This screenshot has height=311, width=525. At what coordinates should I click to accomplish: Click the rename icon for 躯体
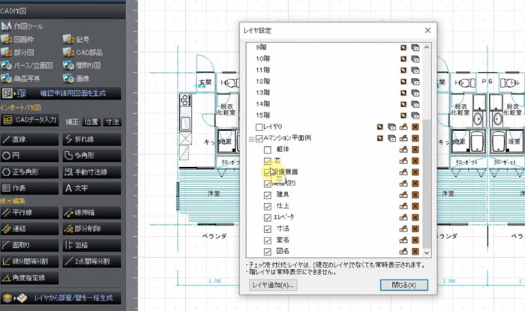[403, 149]
